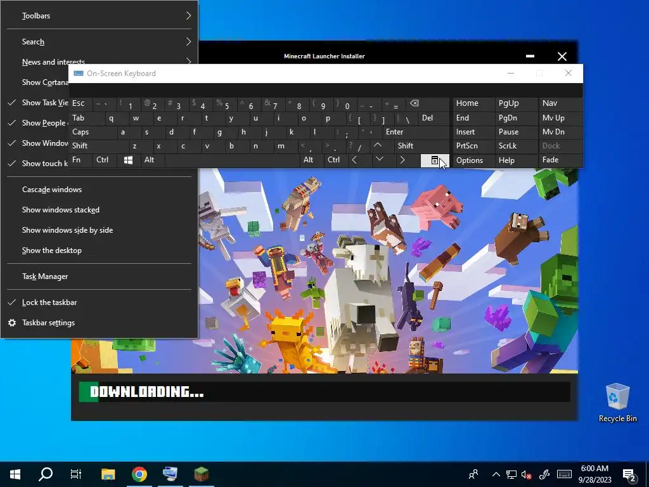Toggle Lock the taskbar option
The width and height of the screenshot is (649, 487).
coord(100,302)
